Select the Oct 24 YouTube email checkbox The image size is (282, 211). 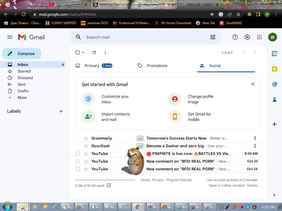pos(77,169)
